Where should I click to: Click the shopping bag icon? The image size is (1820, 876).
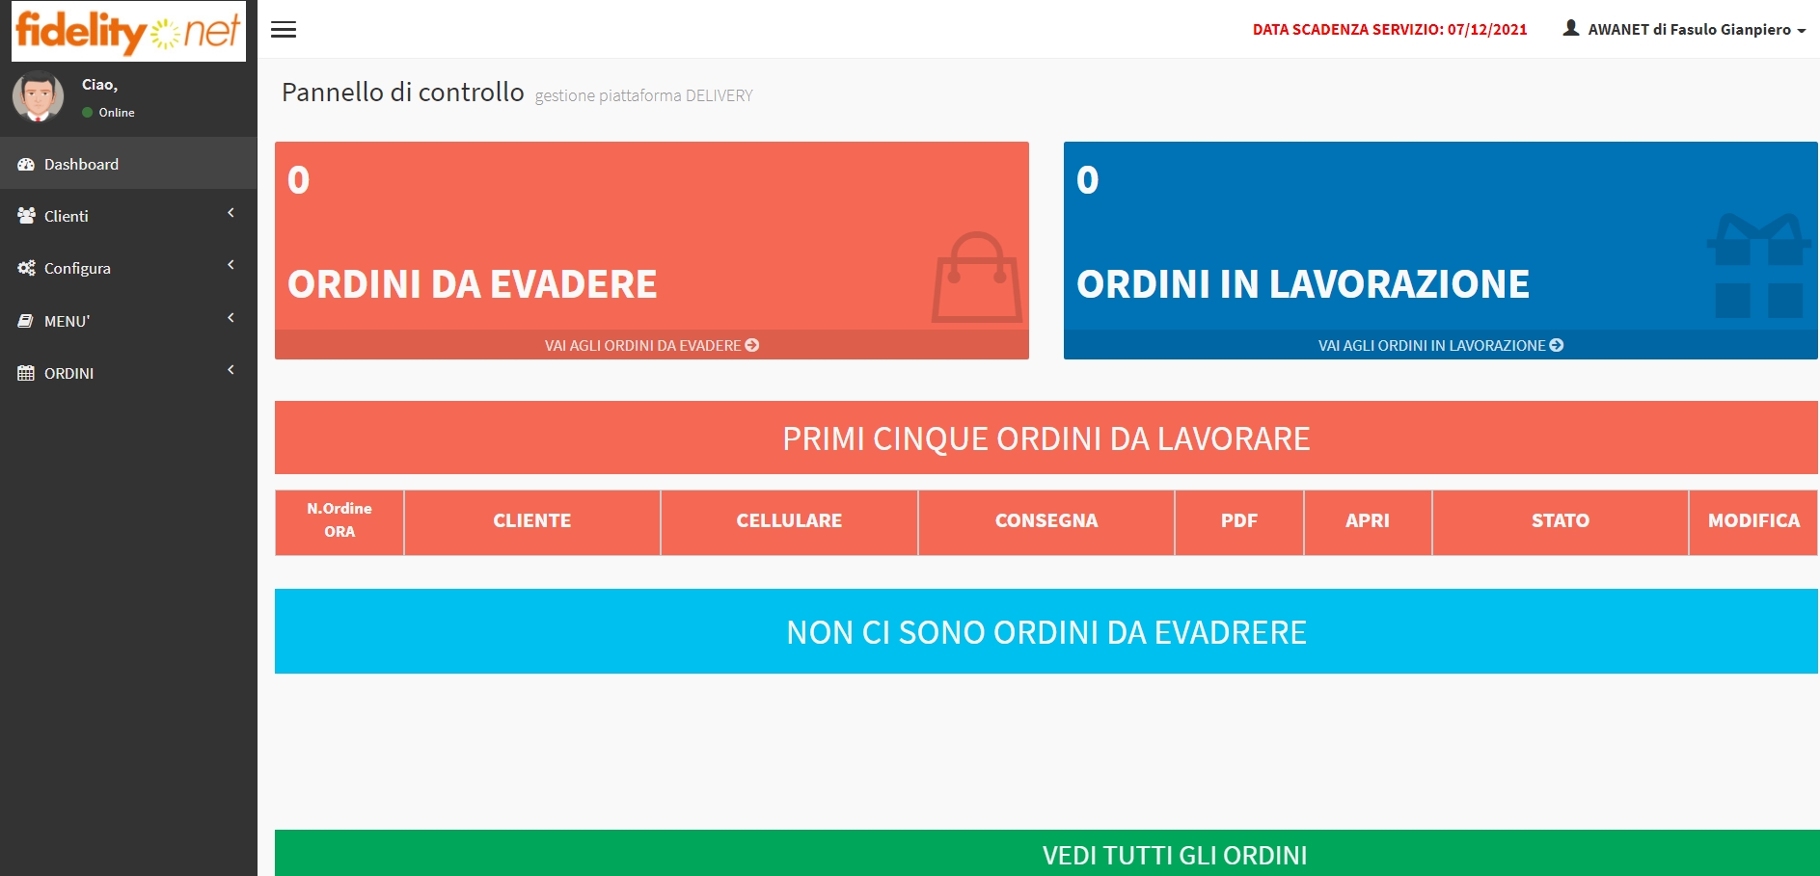tap(977, 278)
